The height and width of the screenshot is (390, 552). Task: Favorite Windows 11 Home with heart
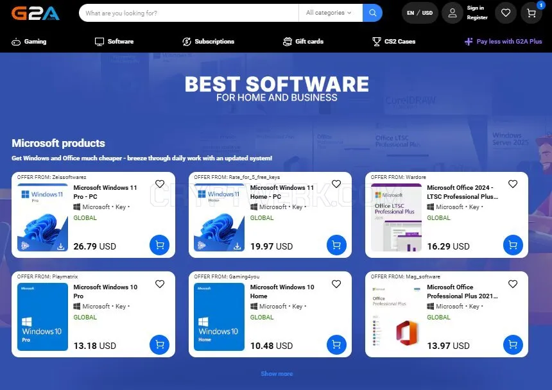336,184
